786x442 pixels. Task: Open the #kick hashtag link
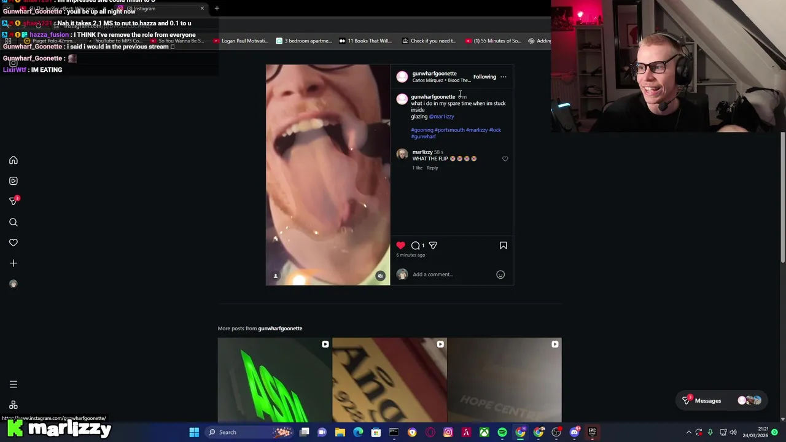[495, 130]
